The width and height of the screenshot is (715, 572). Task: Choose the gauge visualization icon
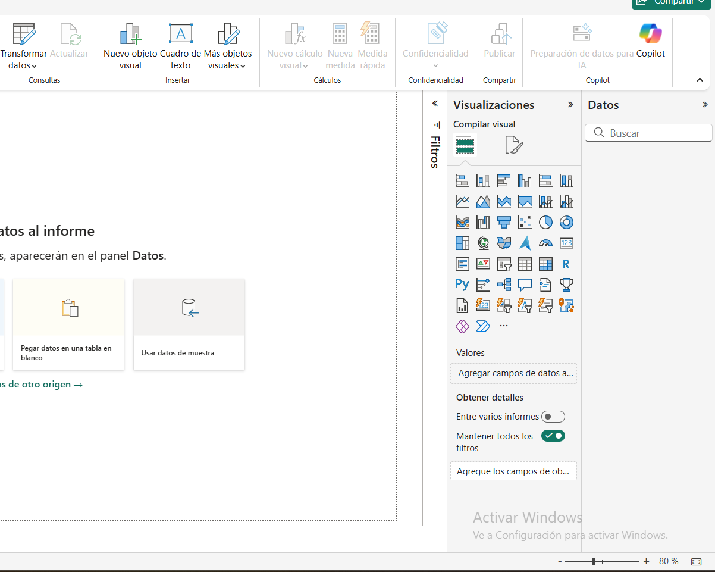pos(545,243)
